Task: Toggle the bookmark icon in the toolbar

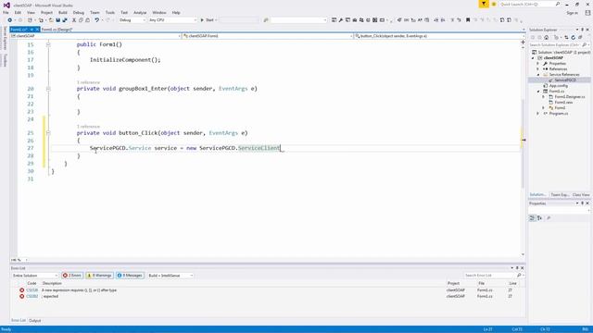Action: pyautogui.click(x=468, y=20)
